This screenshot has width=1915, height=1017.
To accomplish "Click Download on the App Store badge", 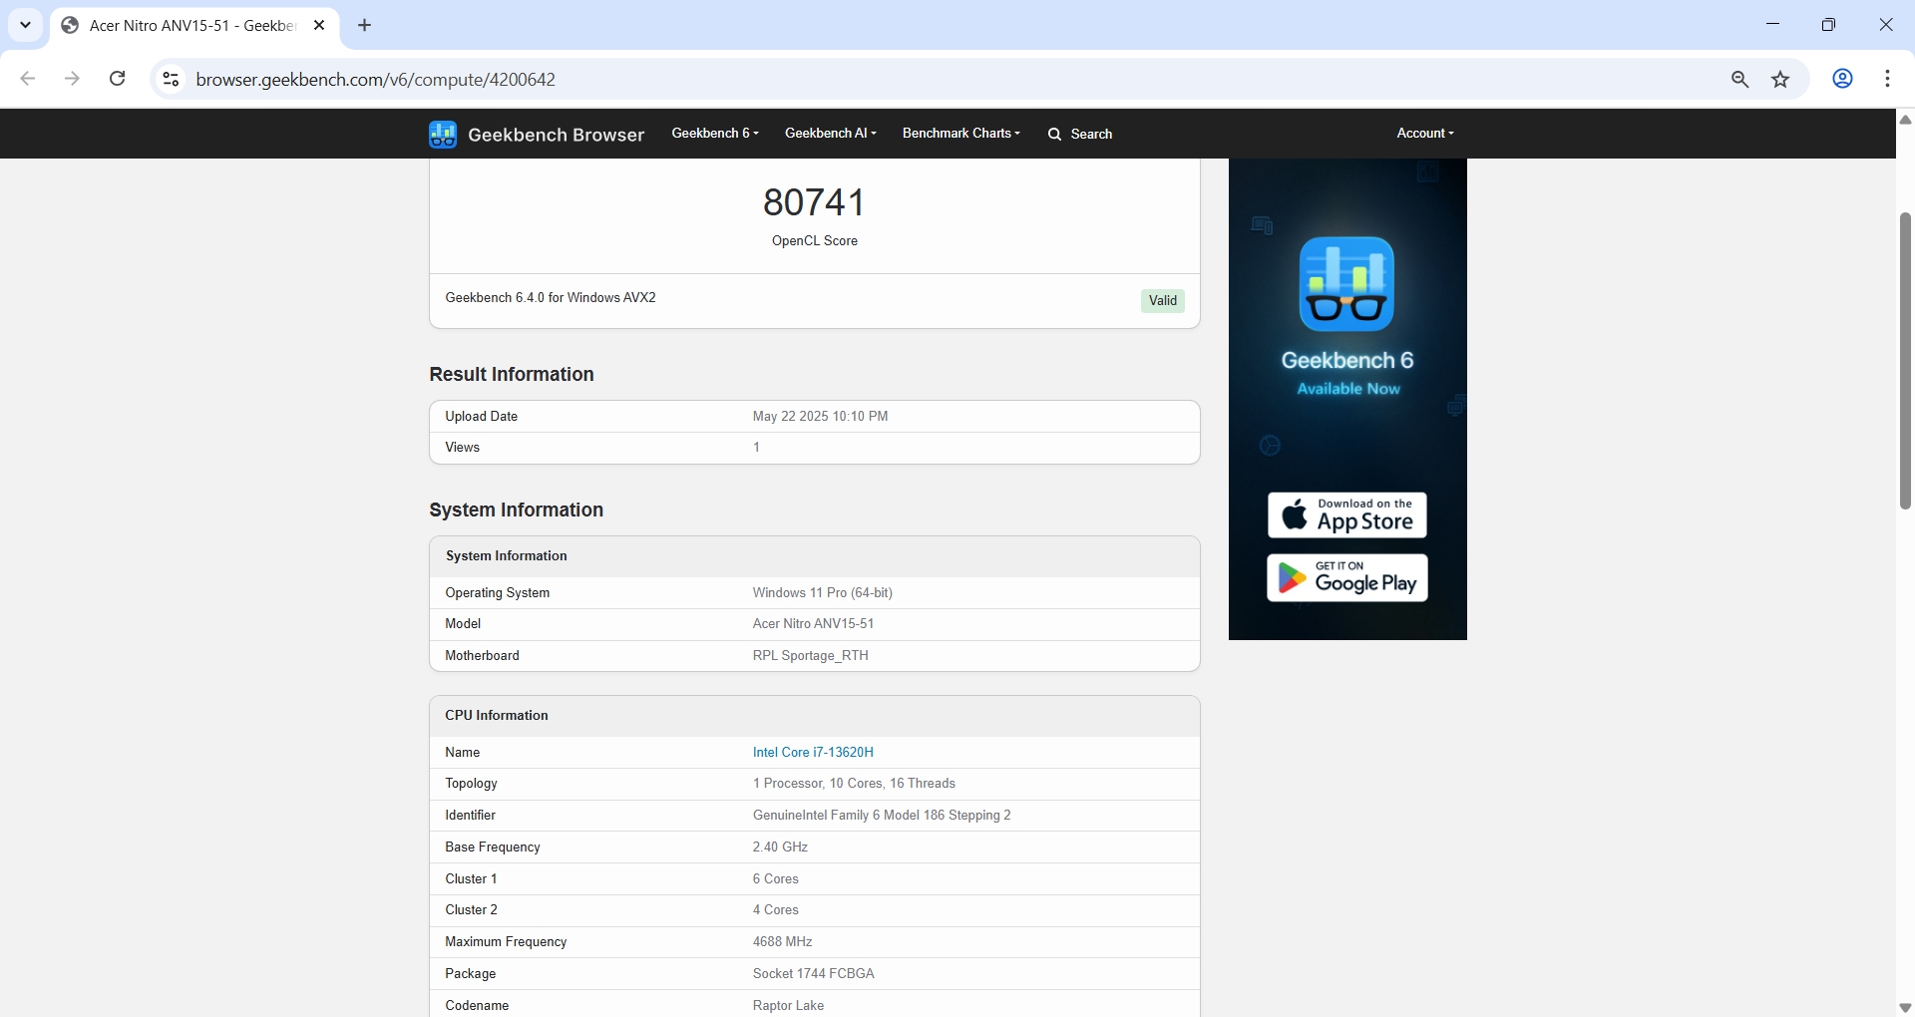I will 1347,515.
